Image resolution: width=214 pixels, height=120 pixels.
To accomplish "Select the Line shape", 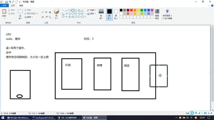I will tap(63, 10).
